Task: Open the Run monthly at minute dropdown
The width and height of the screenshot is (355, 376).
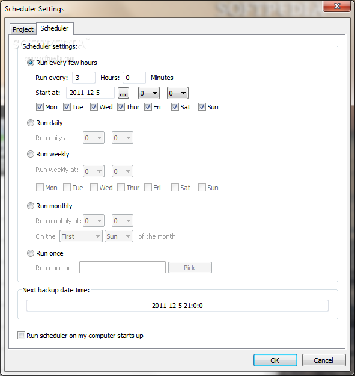Action: click(123, 221)
